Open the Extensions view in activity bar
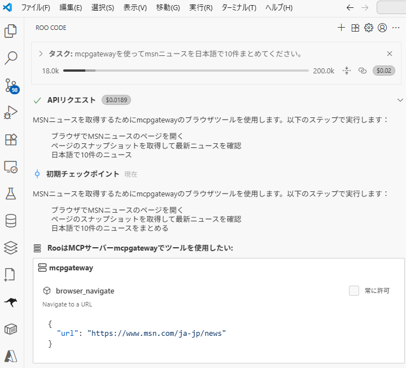 tap(11, 140)
